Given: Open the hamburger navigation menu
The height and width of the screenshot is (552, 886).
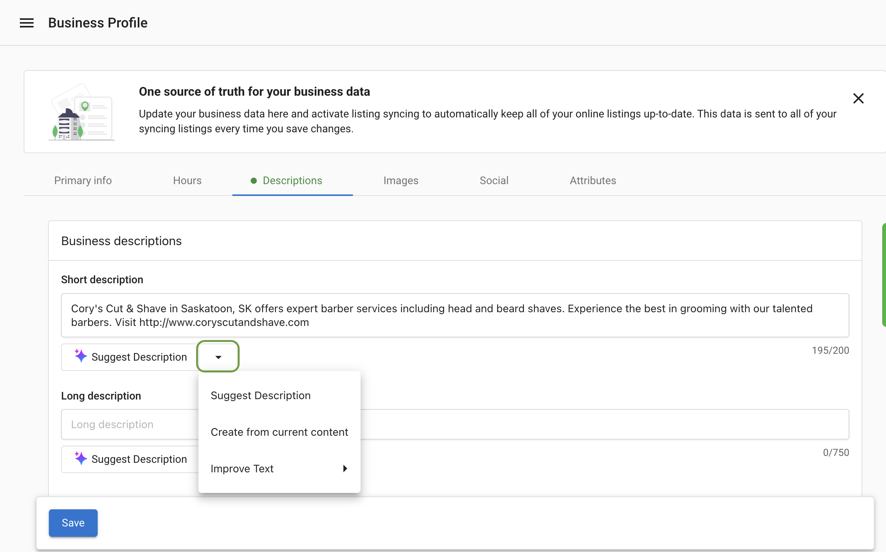Looking at the screenshot, I should (27, 23).
